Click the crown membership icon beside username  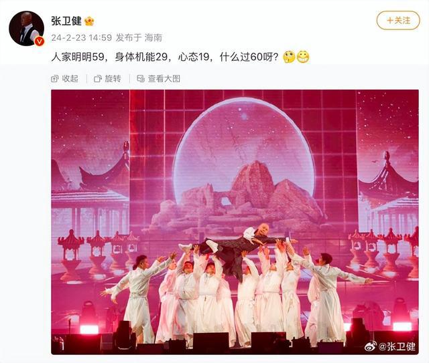pyautogui.click(x=89, y=21)
